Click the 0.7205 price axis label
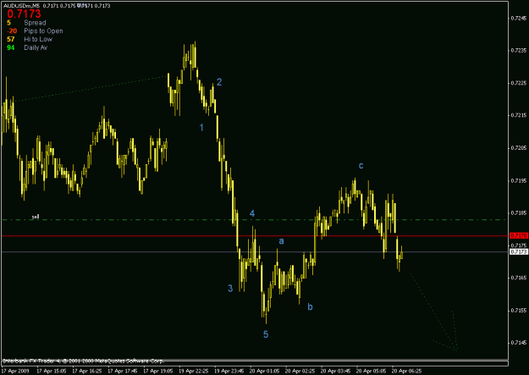 [519, 148]
